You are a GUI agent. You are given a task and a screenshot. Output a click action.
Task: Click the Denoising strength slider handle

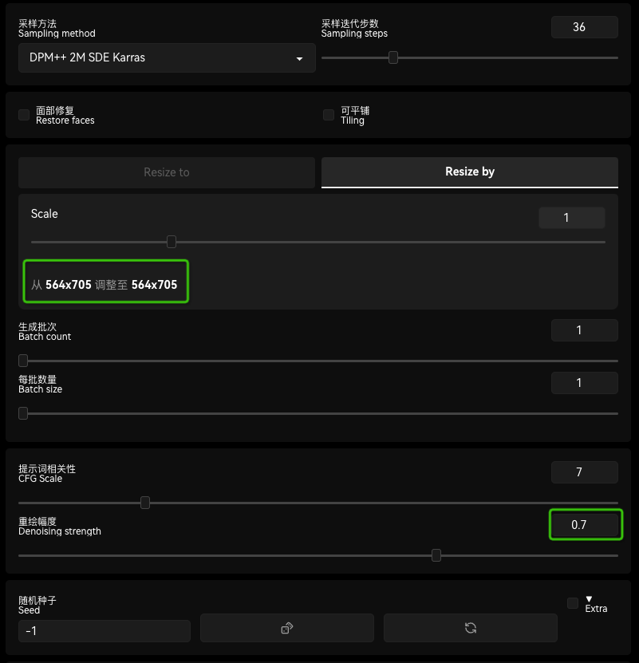[x=436, y=555]
